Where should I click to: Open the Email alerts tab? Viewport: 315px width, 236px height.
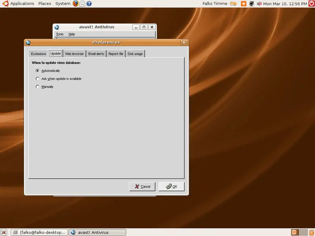click(96, 54)
